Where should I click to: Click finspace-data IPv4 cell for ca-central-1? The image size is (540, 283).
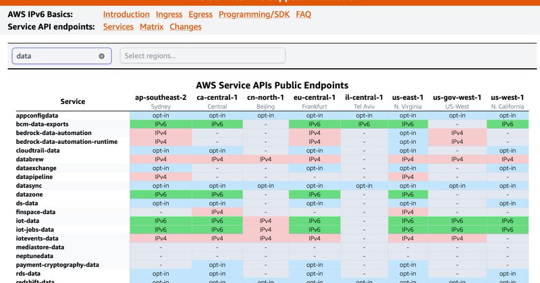coord(217,212)
